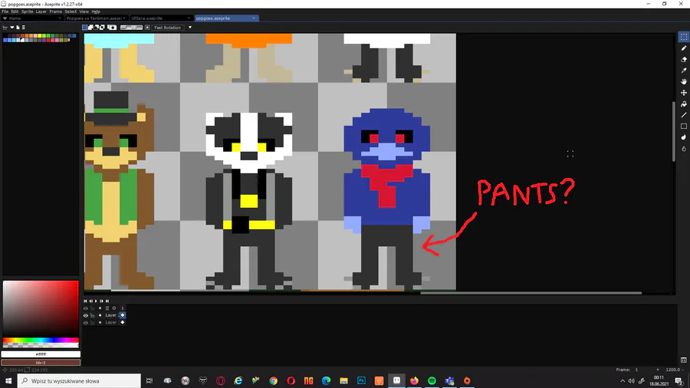This screenshot has width=690, height=388.
Task: Select the Blur tool
Action: pyautogui.click(x=683, y=149)
